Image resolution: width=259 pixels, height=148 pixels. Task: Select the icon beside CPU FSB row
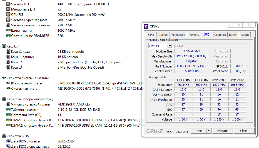coord(8,14)
